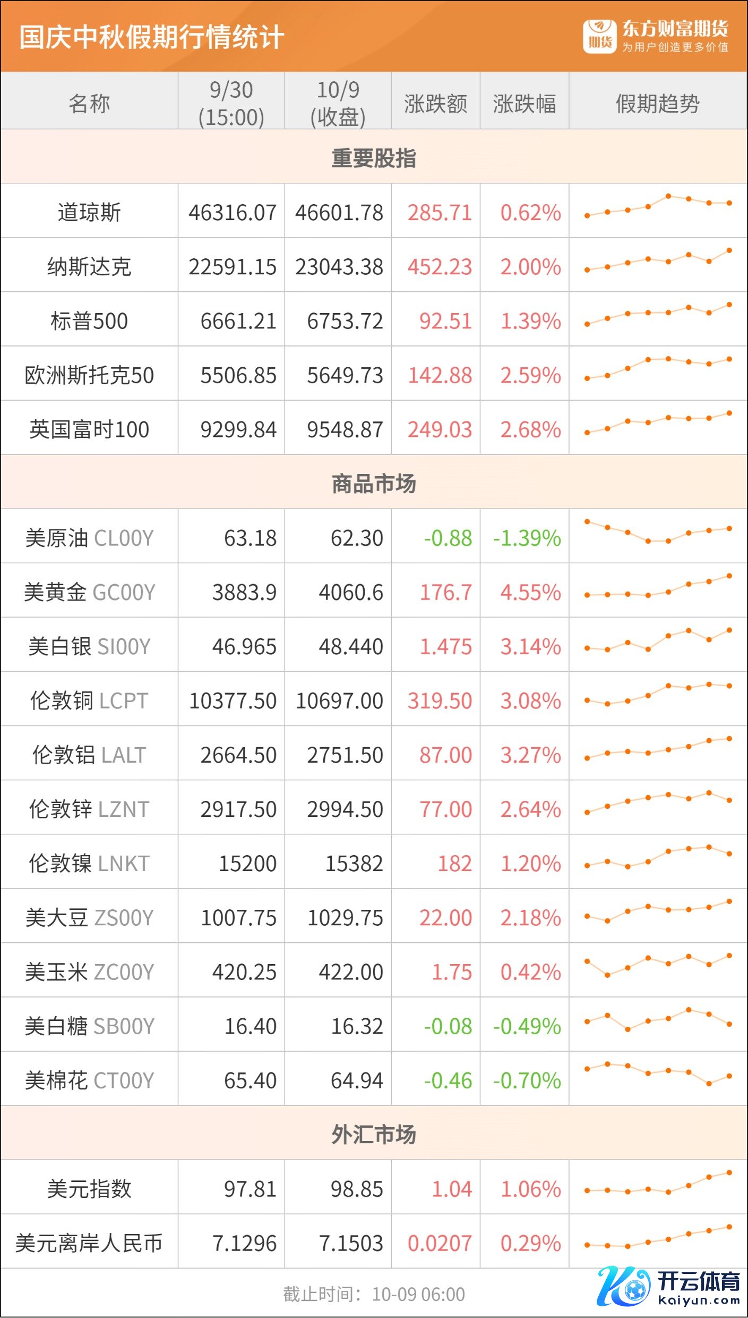
Task: Click the 截止时间 timestamp text
Action: 374,1294
